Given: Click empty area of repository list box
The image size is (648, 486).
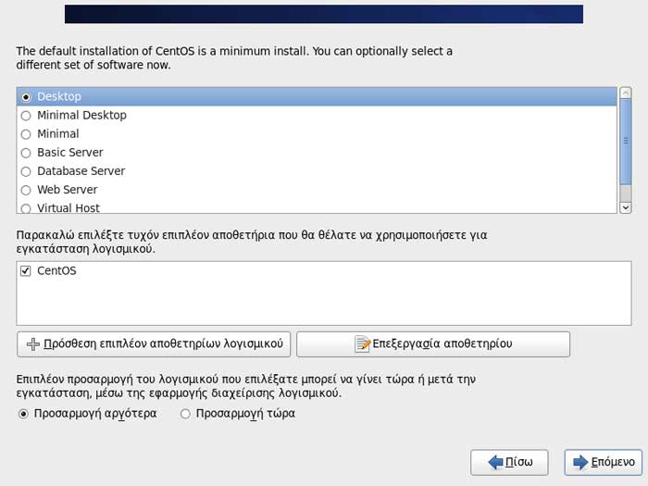Looking at the screenshot, I should click(315, 301).
